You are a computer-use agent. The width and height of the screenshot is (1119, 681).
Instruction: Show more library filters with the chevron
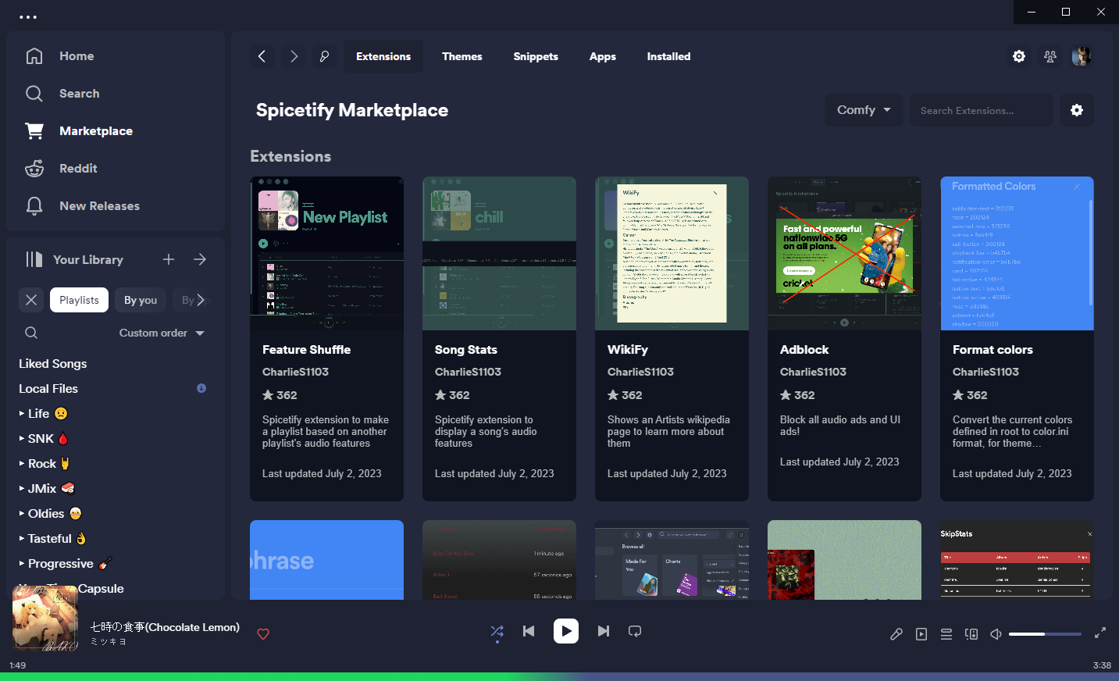[201, 300]
